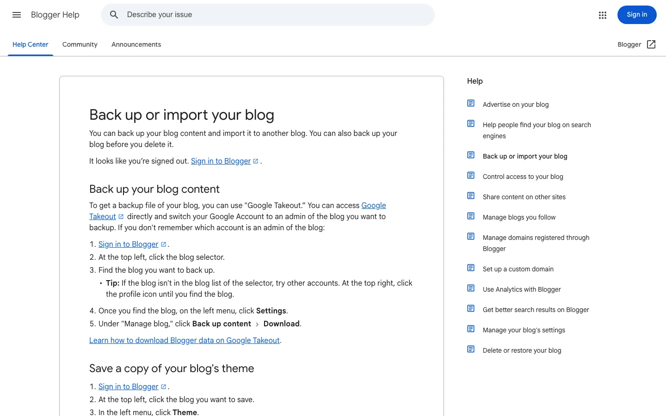
Task: Click article icon beside Share content on other sites
Action: [x=471, y=196]
